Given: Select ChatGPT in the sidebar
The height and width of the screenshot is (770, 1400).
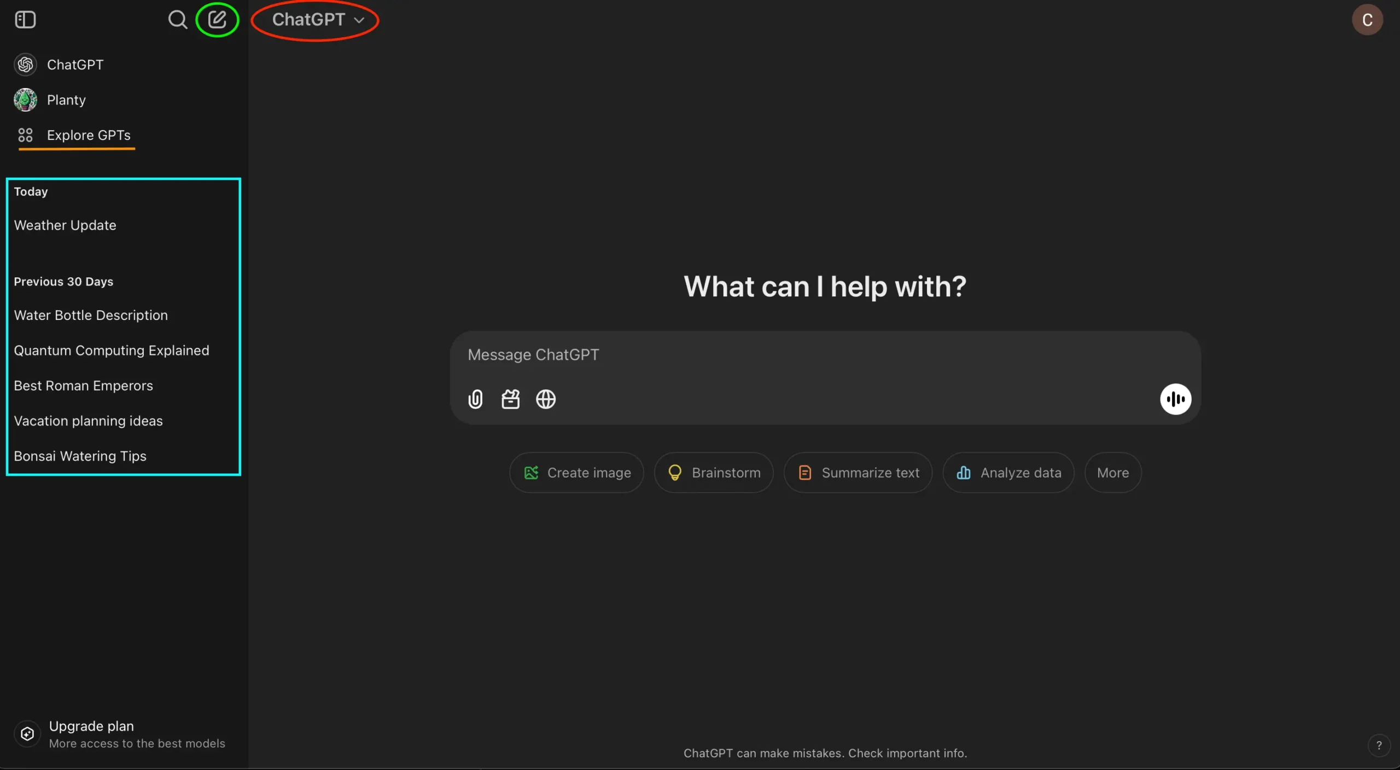Looking at the screenshot, I should tap(75, 65).
